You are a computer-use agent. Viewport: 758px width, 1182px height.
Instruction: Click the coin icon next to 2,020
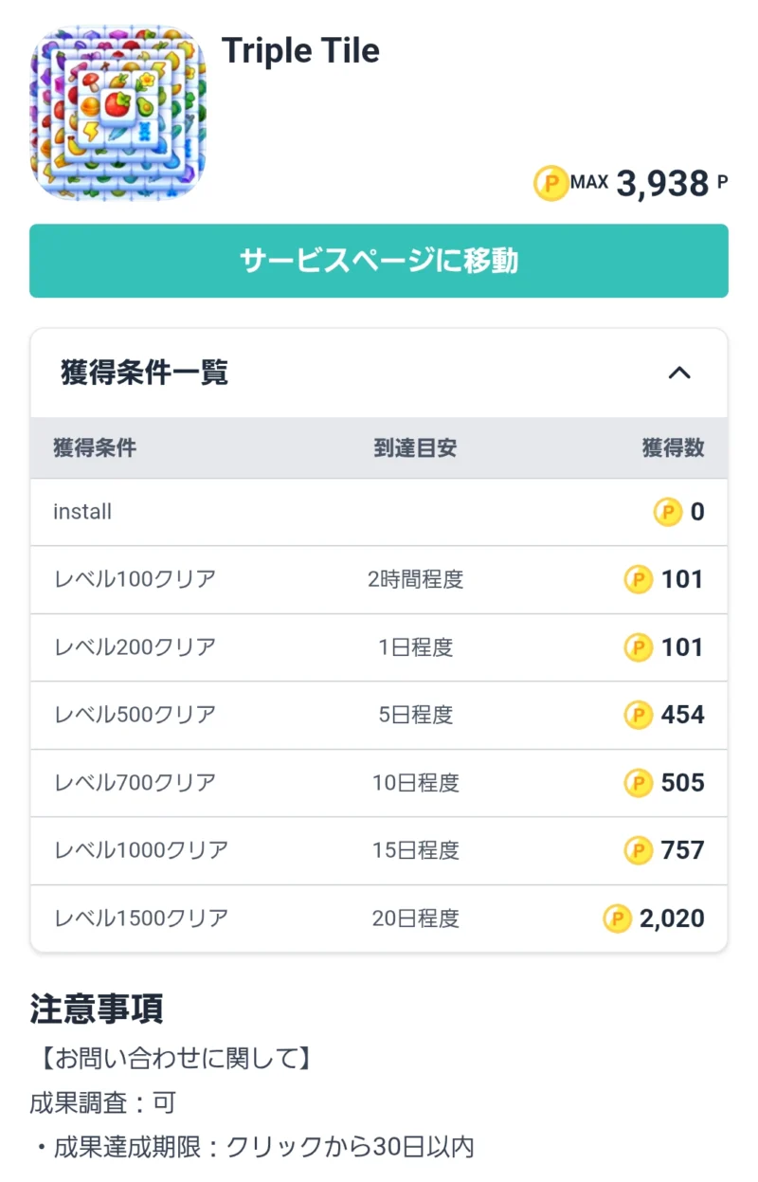[618, 918]
